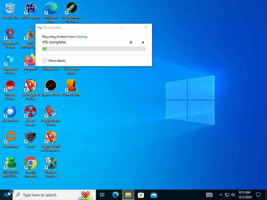Select the Chuzzle Deluxe shortcut

click(10, 90)
